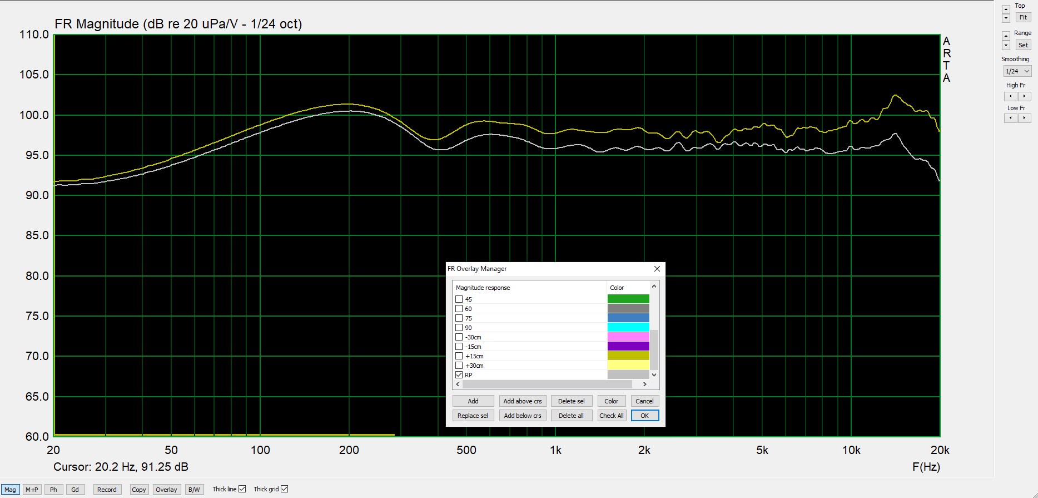Screen dimensions: 1038x498
Task: Move Low Fr limit left
Action: tap(1011, 118)
